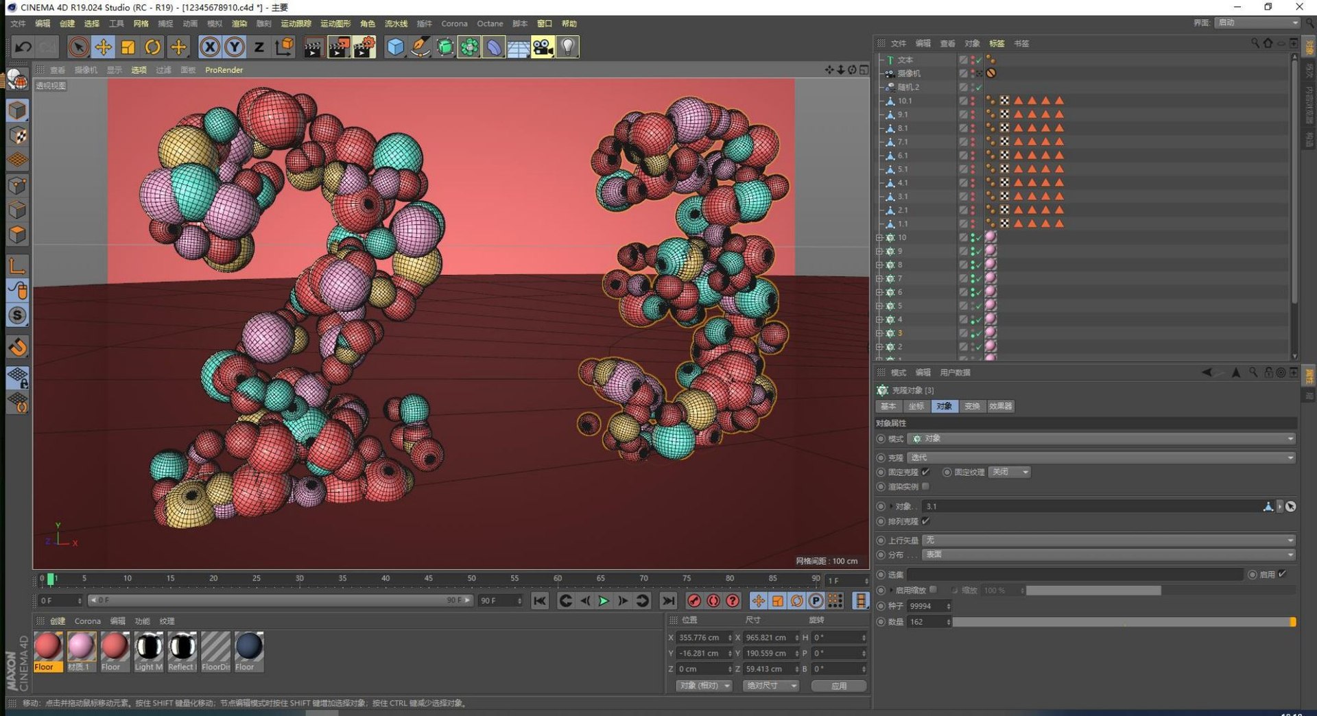Select the Rotate tool in top toolbar
Screen dimensions: 1317x716
(153, 47)
